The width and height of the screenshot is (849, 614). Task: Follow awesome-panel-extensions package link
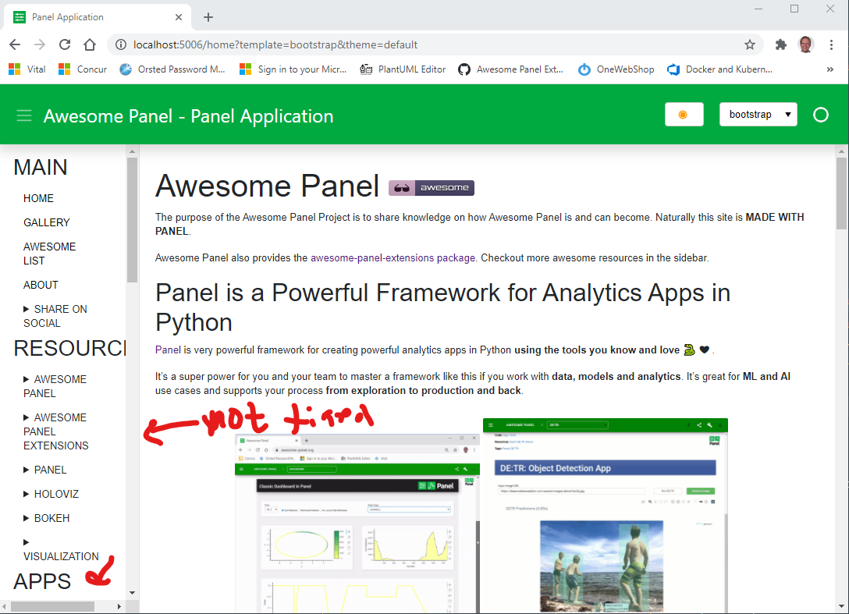coord(393,257)
